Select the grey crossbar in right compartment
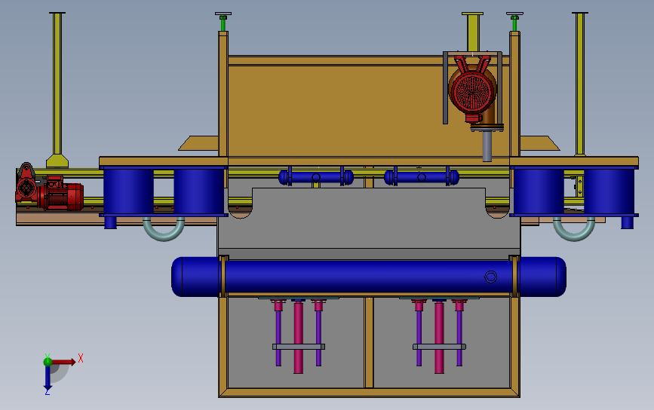This screenshot has height=410, width=654. click(x=439, y=347)
